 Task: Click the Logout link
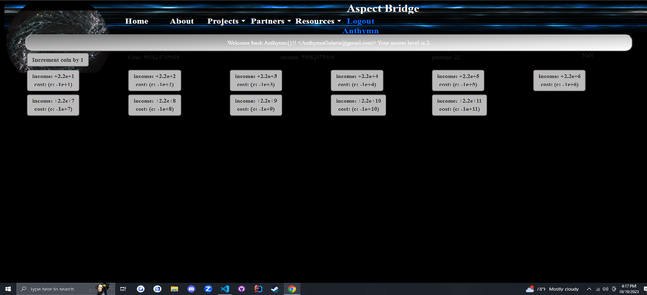coord(360,21)
